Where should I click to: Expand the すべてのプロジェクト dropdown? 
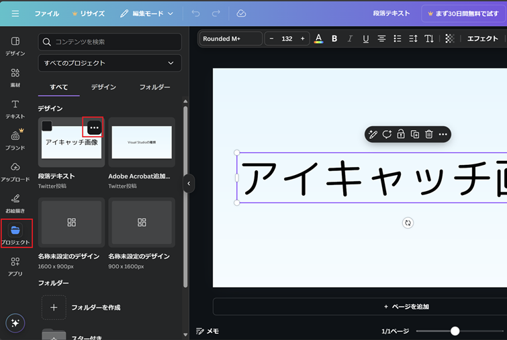point(109,63)
